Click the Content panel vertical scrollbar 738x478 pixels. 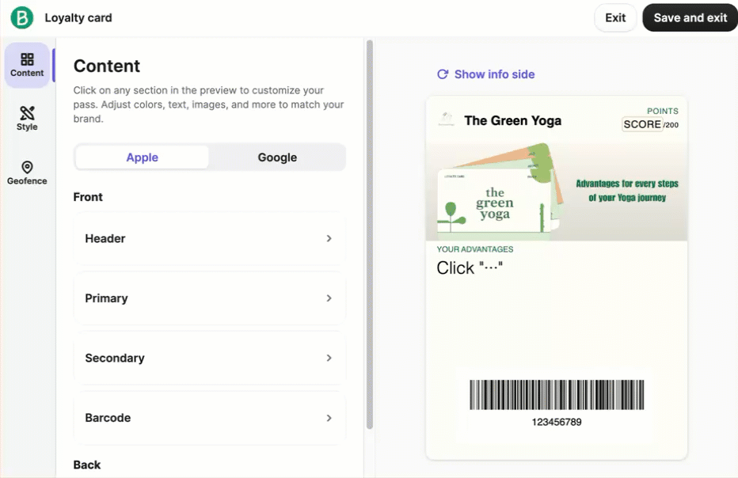point(370,234)
